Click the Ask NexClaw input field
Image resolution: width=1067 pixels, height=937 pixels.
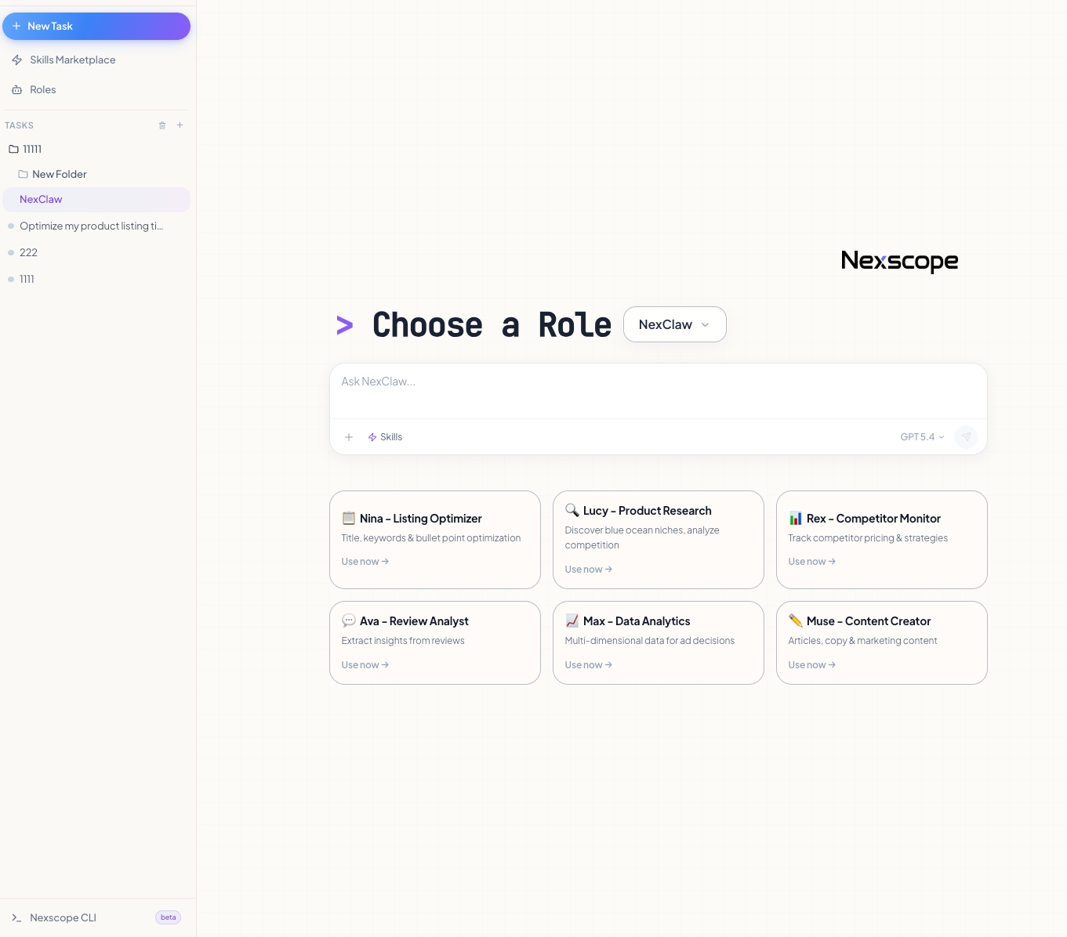tap(659, 382)
